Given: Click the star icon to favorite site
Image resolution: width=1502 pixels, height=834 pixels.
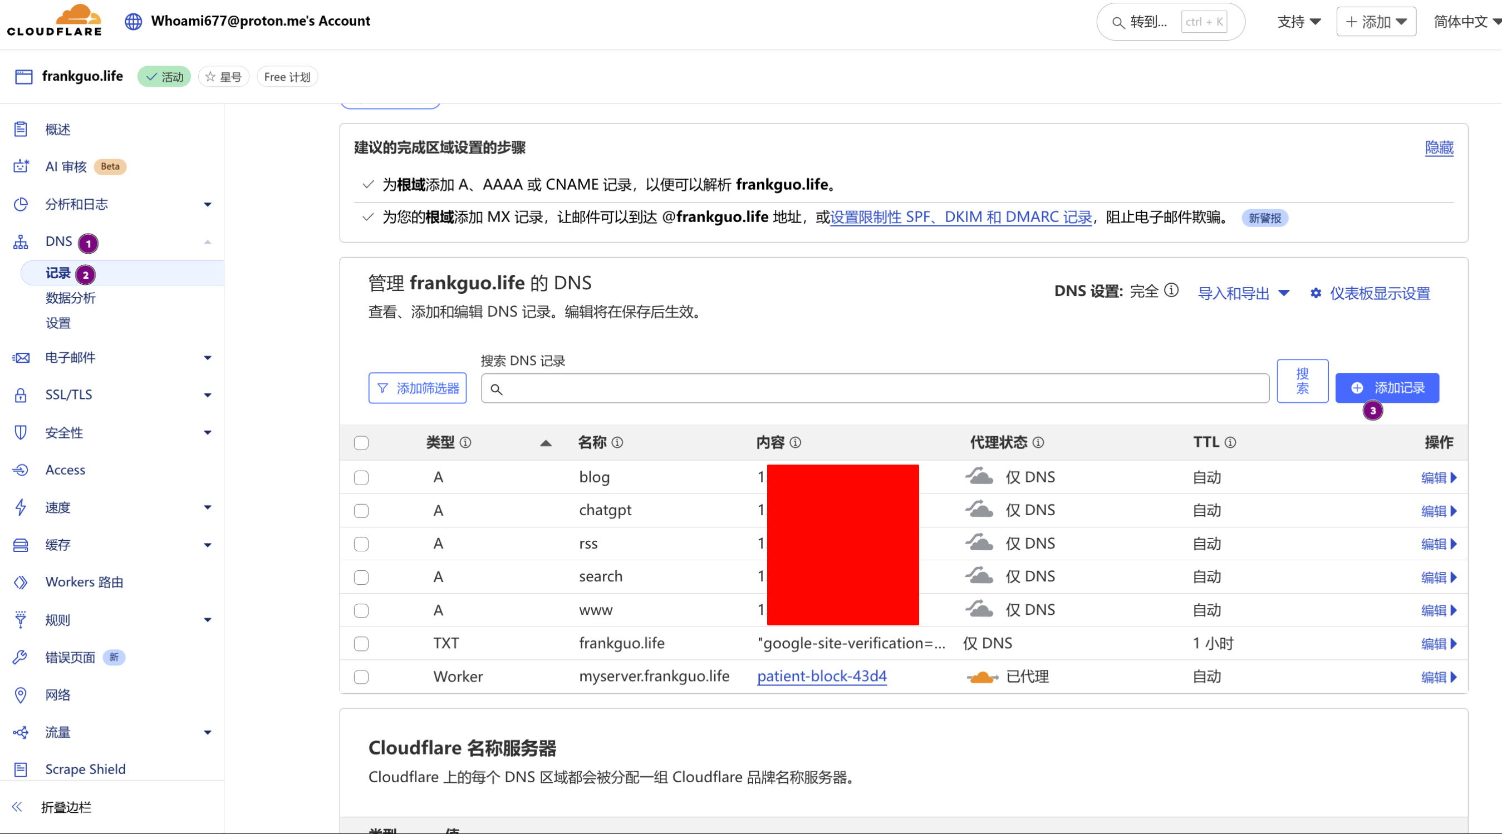Looking at the screenshot, I should [210, 77].
